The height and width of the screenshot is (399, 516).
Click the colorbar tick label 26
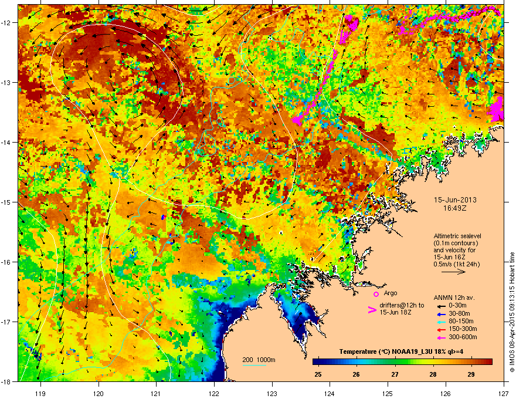click(x=356, y=374)
